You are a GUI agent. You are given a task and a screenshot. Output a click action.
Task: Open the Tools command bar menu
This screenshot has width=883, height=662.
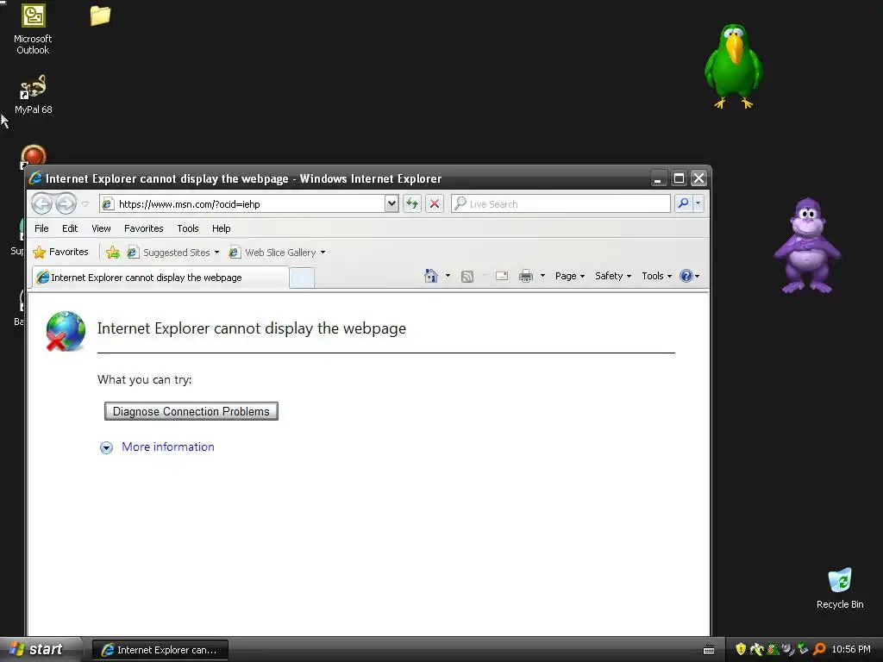point(656,276)
